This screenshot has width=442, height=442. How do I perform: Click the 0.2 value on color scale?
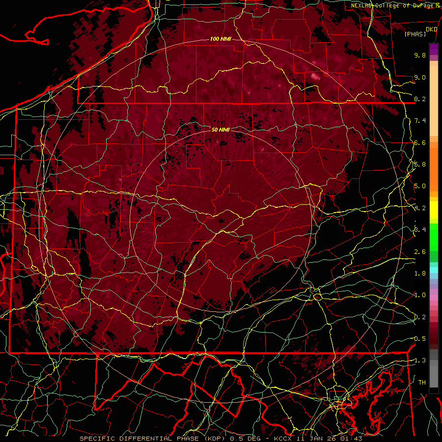click(x=420, y=317)
